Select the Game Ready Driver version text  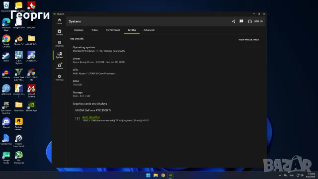[98, 62]
